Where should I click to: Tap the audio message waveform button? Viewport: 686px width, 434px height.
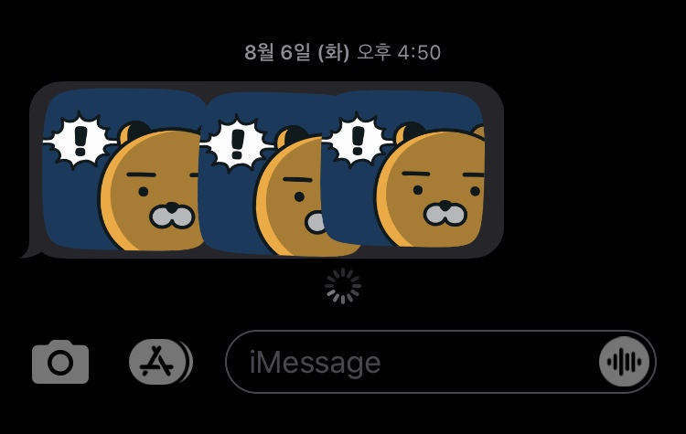coord(625,362)
